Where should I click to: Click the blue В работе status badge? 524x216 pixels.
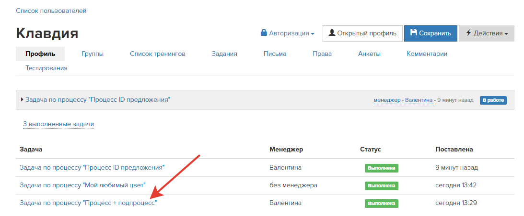pyautogui.click(x=493, y=100)
